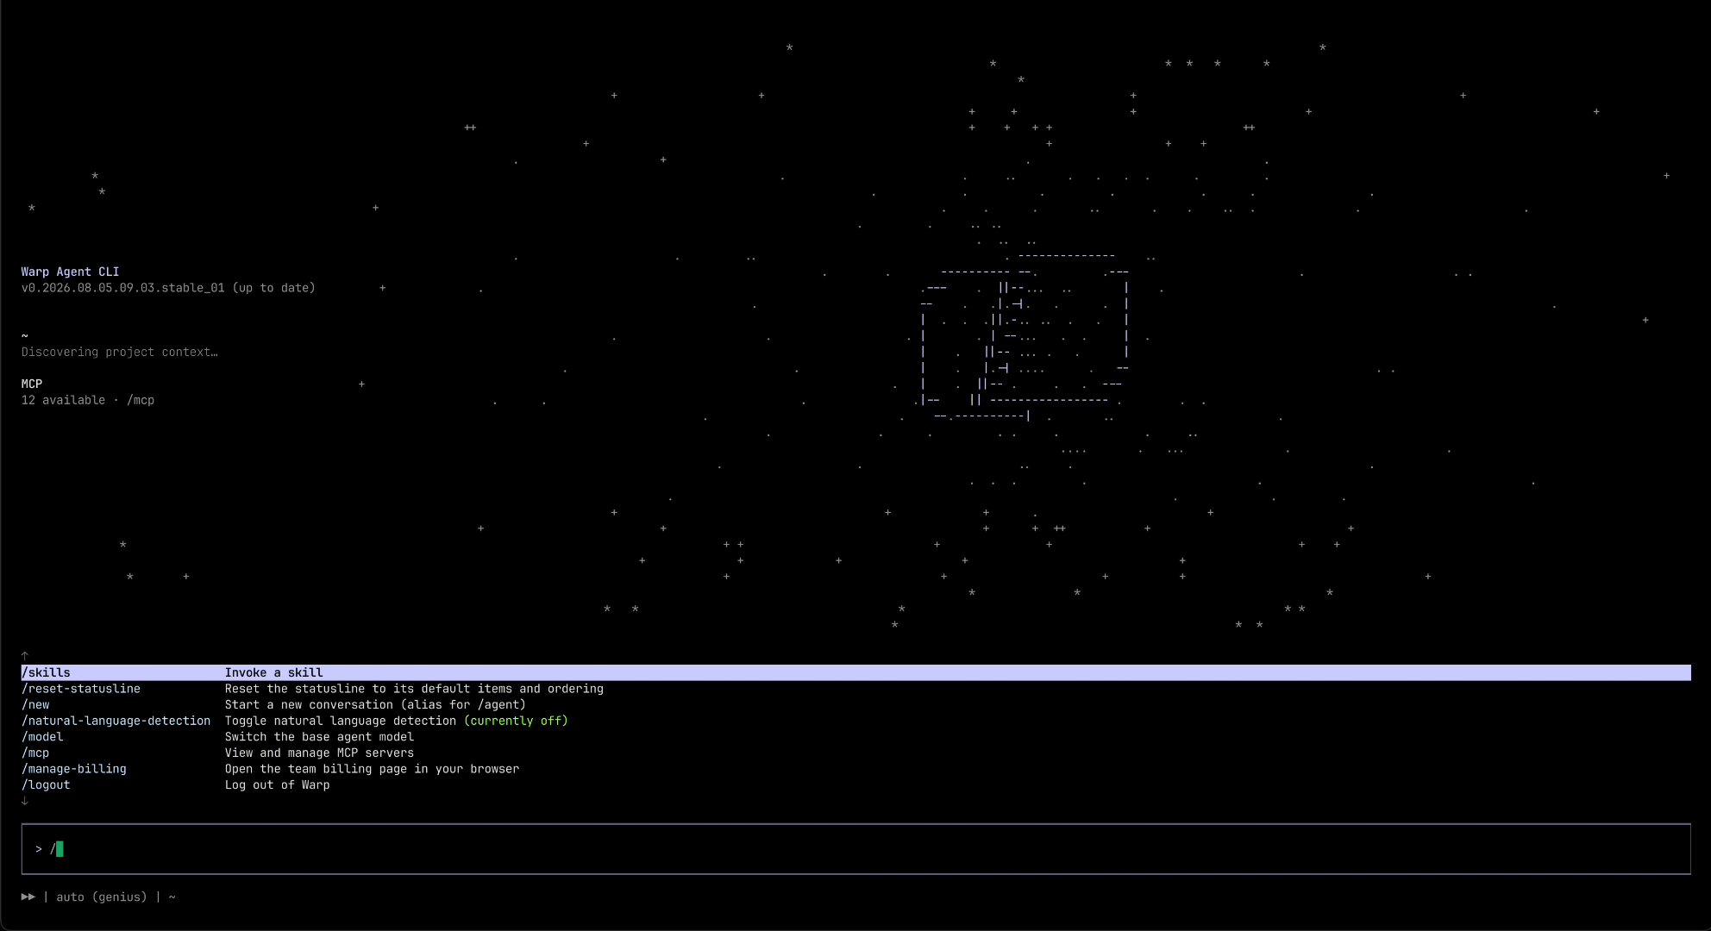Click 'Discovering project context…' text

point(120,352)
